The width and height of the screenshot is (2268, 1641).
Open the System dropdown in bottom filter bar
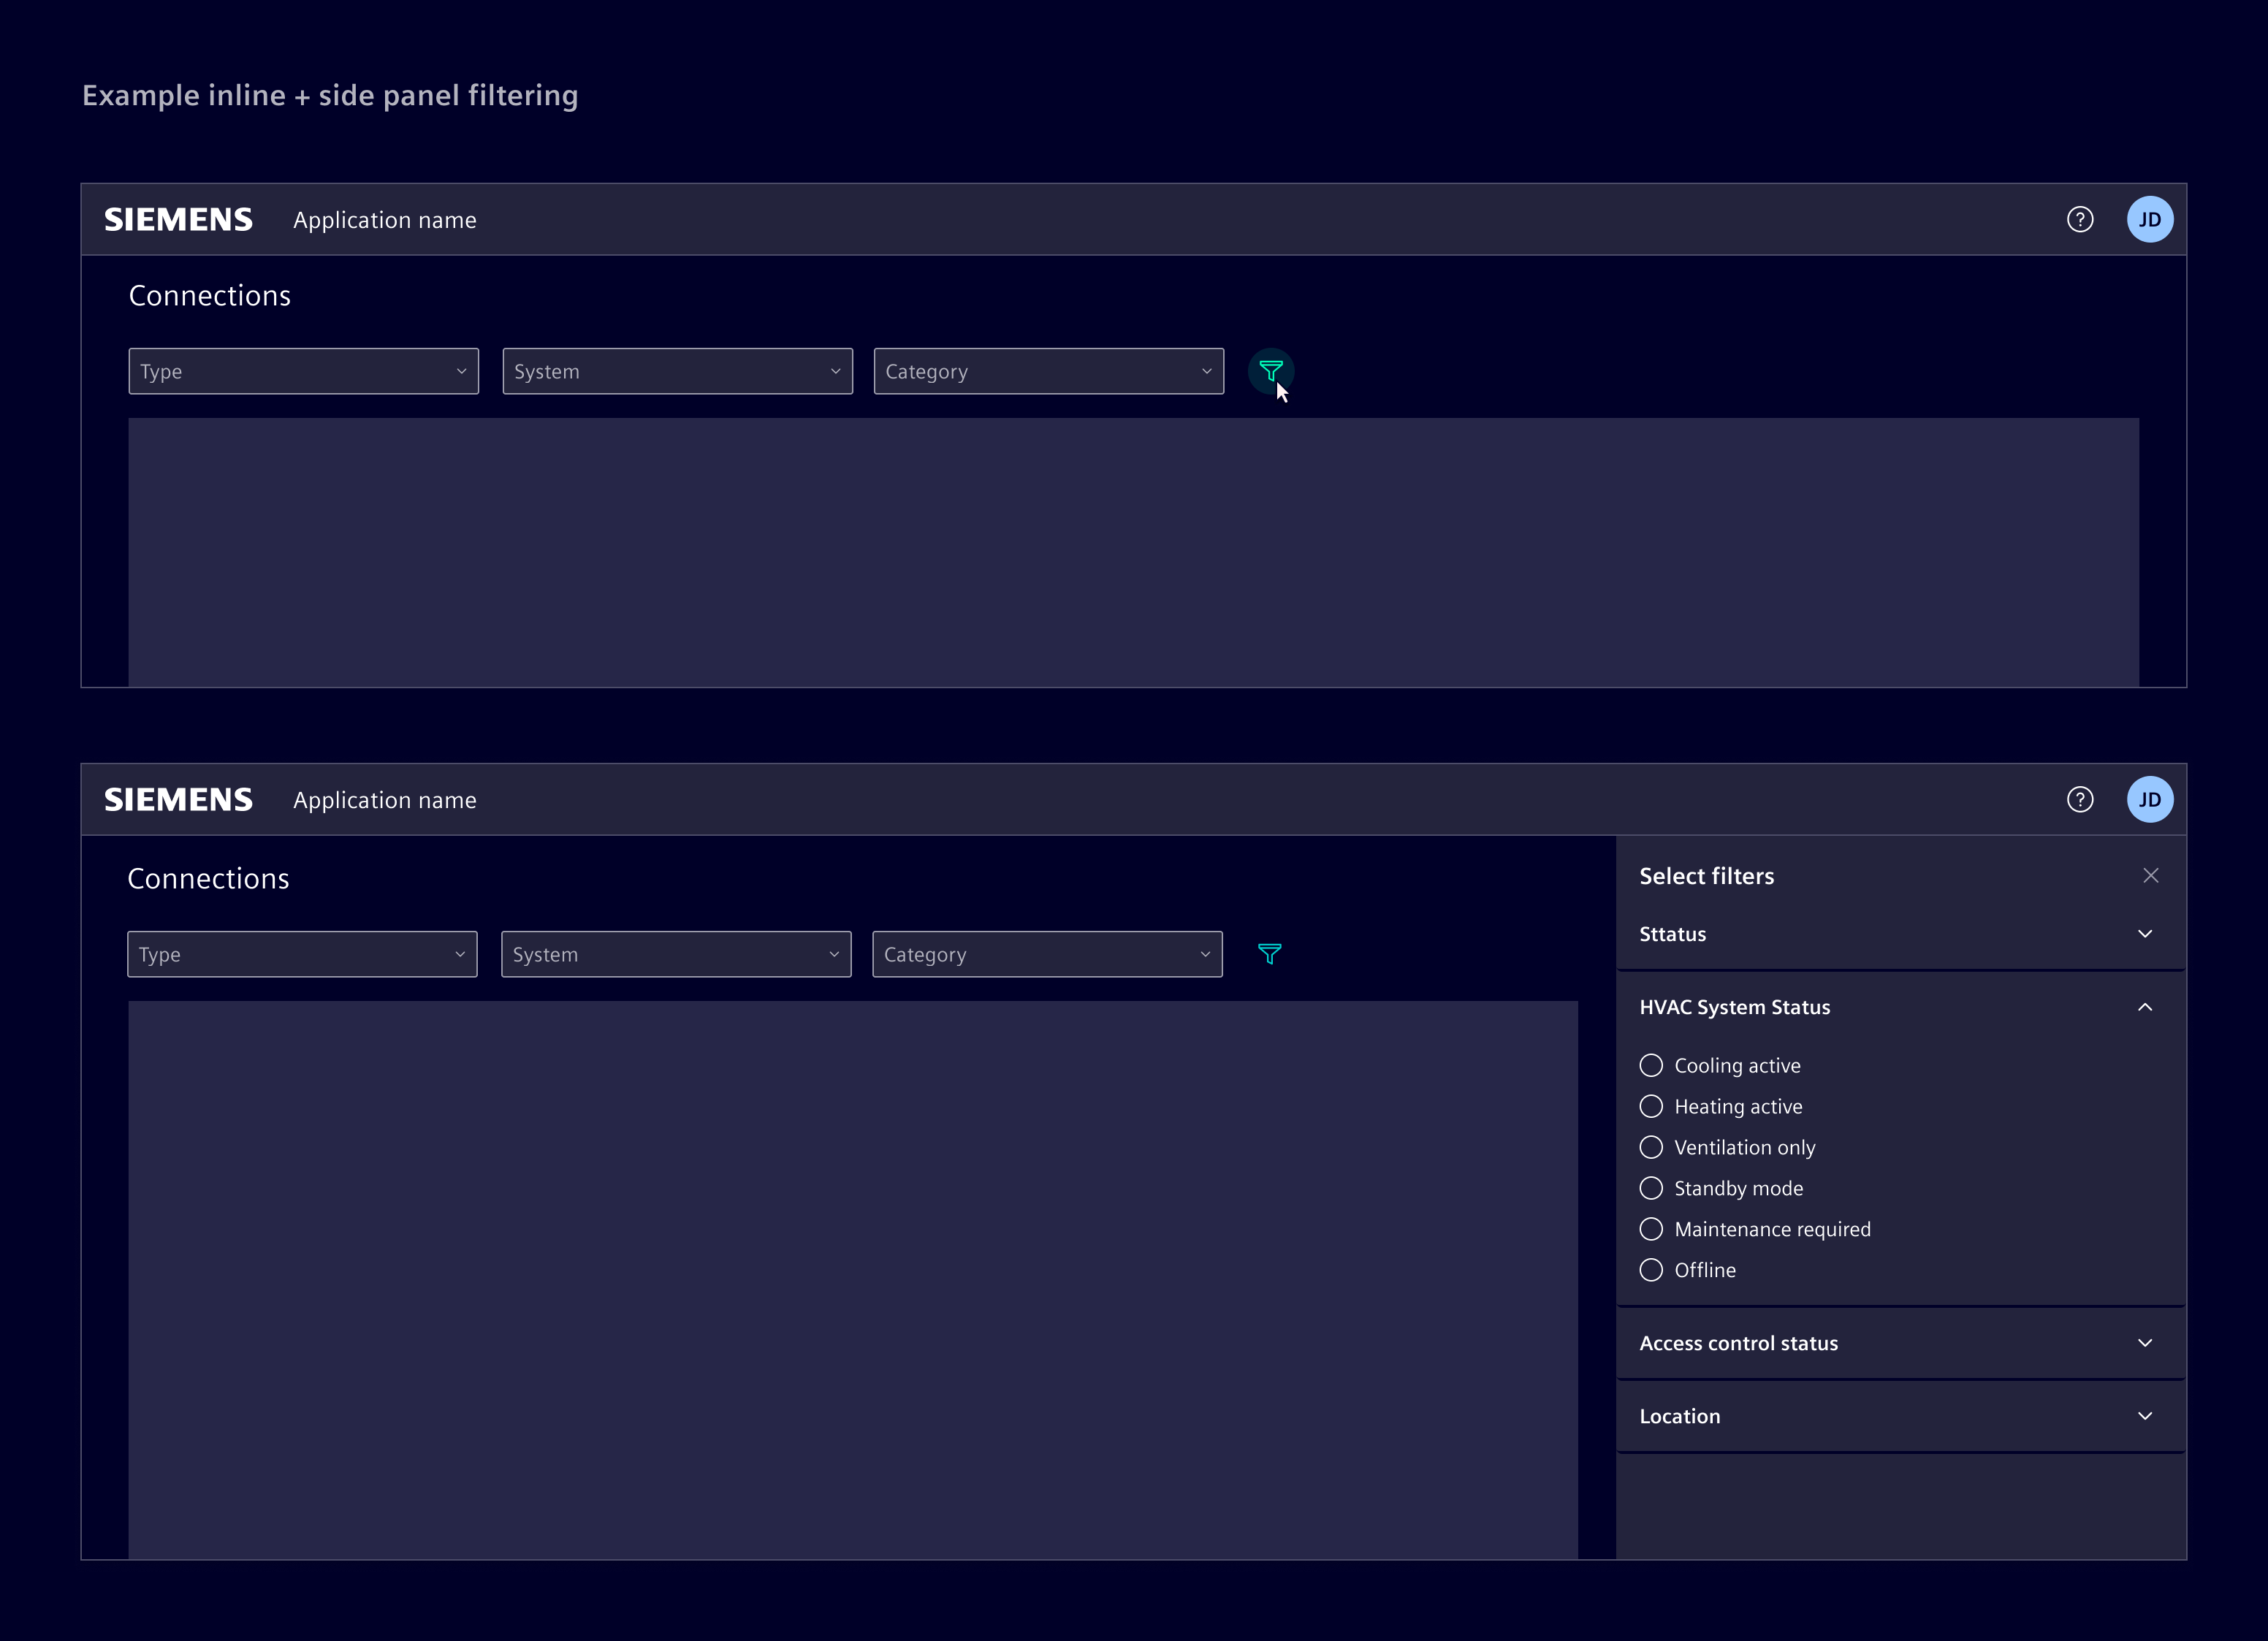click(676, 954)
